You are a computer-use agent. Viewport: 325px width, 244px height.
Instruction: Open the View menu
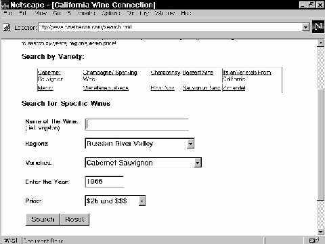coord(41,13)
